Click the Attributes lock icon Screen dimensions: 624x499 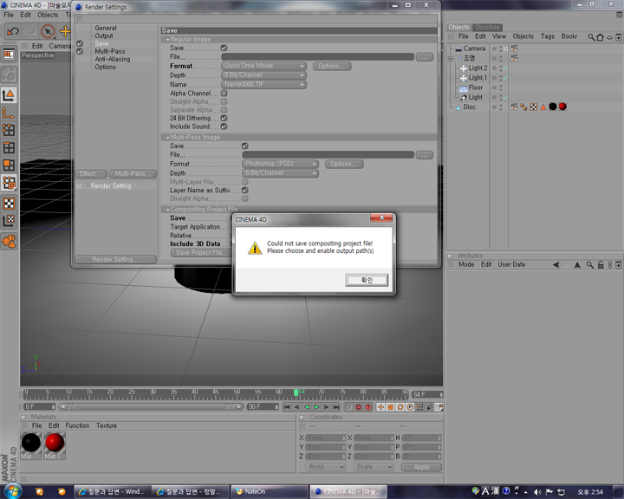[601, 264]
